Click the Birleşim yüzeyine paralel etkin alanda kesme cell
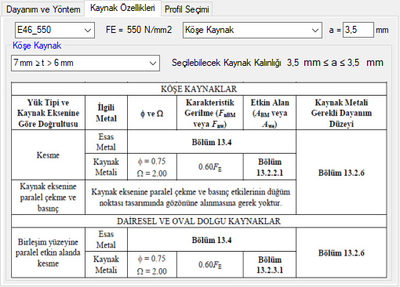The width and height of the screenshot is (400, 287). pyautogui.click(x=48, y=252)
